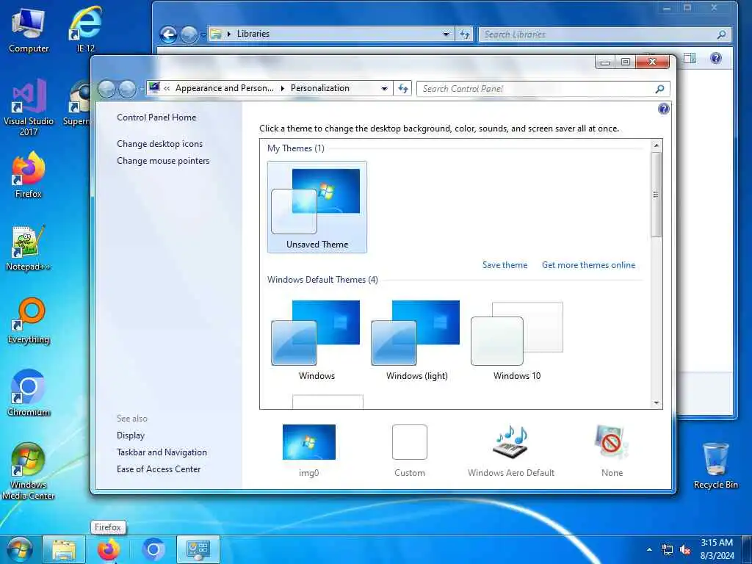Open File Explorer from the taskbar
Screen dimensions: 752x564
coord(64,550)
